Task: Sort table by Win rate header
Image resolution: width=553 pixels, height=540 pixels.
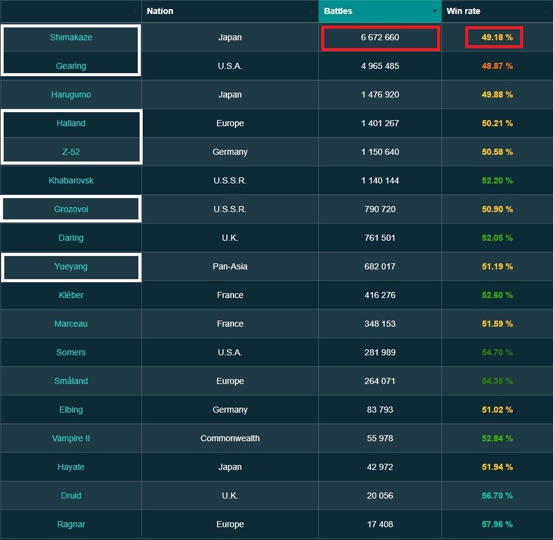Action: (x=463, y=11)
